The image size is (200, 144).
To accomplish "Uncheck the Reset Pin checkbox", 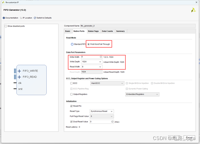I will point(71,106).
